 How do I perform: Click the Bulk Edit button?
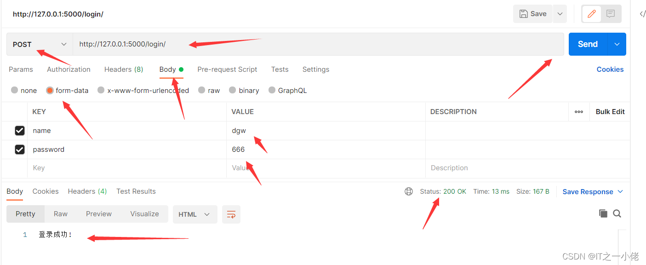610,112
